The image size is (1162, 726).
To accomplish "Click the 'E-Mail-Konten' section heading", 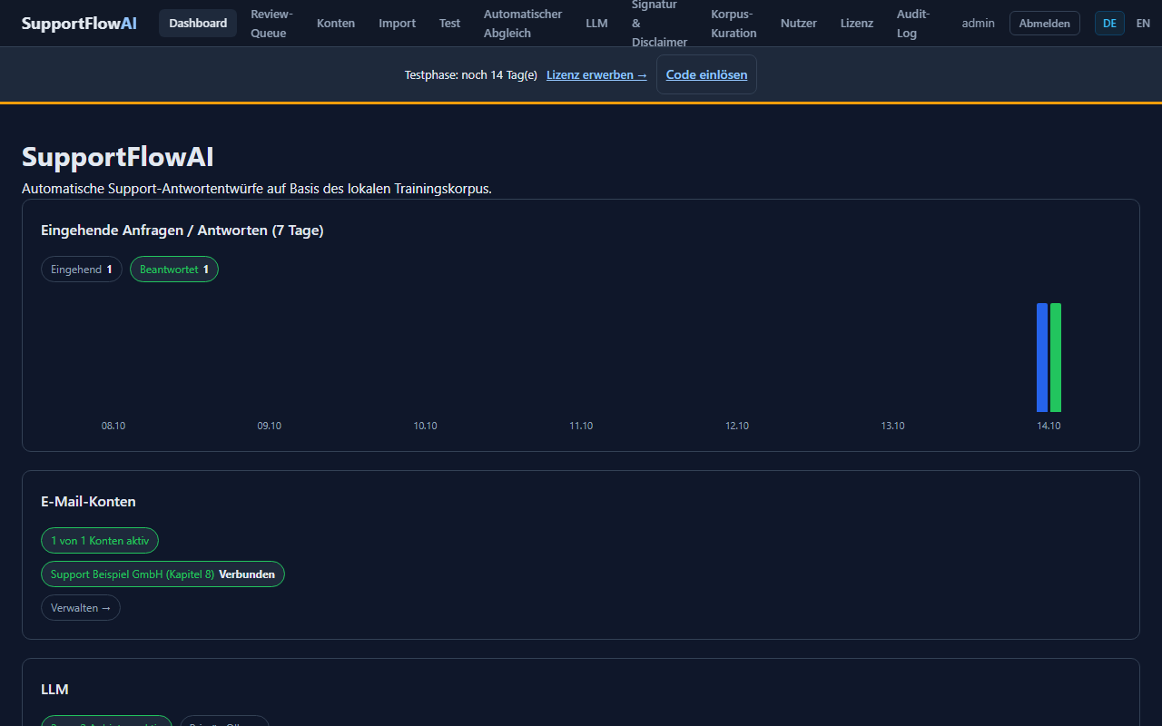I will click(88, 502).
